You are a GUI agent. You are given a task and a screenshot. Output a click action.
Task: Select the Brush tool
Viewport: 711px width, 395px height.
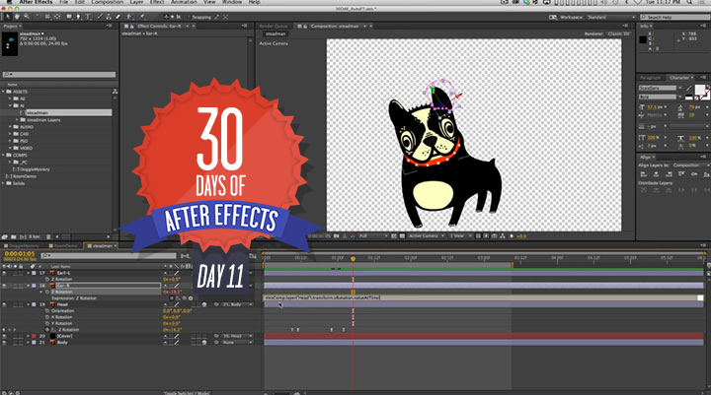(100, 17)
